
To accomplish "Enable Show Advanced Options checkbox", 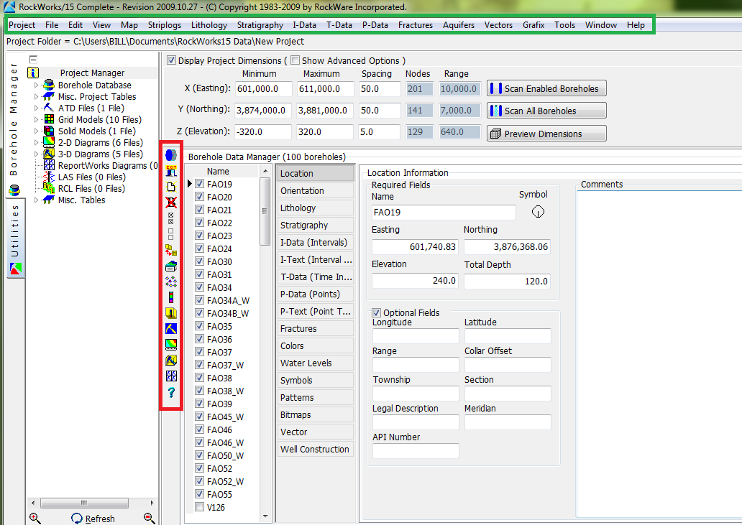I will pos(296,60).
